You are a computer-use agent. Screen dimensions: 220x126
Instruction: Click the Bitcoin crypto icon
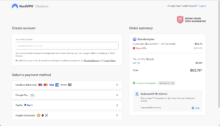coord(38,115)
